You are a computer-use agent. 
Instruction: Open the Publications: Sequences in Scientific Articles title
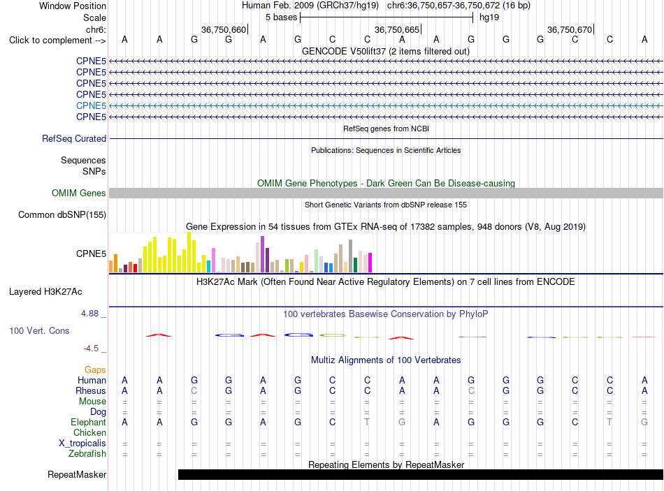click(x=386, y=150)
